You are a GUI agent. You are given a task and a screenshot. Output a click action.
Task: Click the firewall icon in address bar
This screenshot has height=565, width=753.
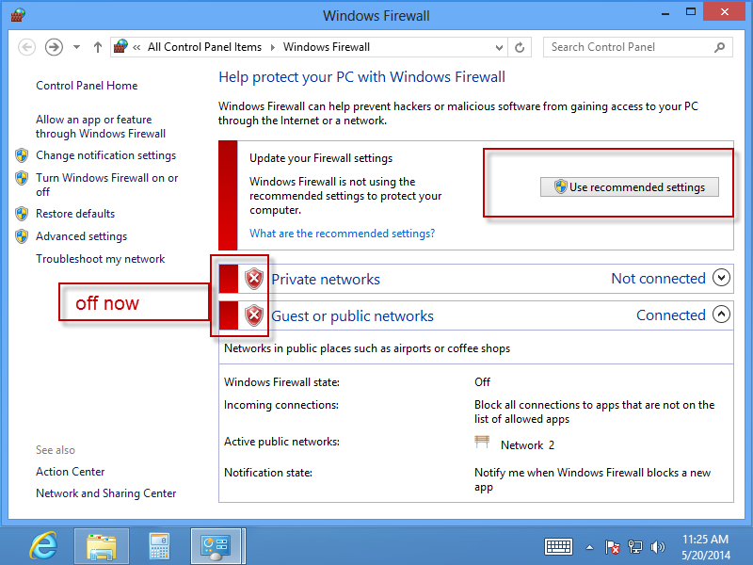(x=120, y=46)
